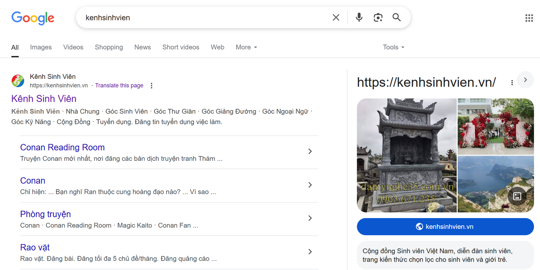Image resolution: width=540 pixels, height=270 pixels.
Task: Open the Kênh Sinh Viên result title
Action: 44,99
